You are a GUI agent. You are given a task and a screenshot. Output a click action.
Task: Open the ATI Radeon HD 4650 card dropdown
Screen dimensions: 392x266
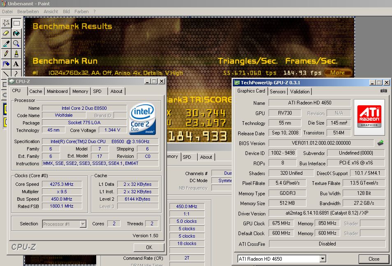(323, 259)
